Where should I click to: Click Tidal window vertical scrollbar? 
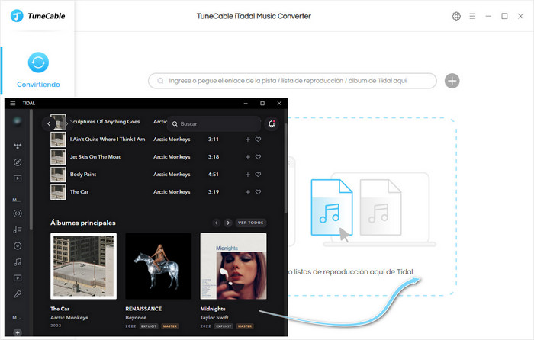[x=285, y=168]
